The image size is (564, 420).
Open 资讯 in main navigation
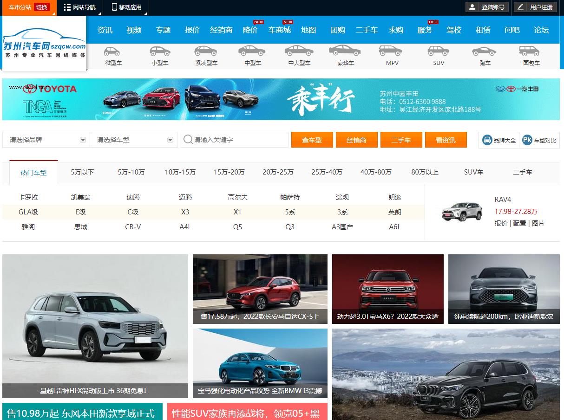coord(105,30)
